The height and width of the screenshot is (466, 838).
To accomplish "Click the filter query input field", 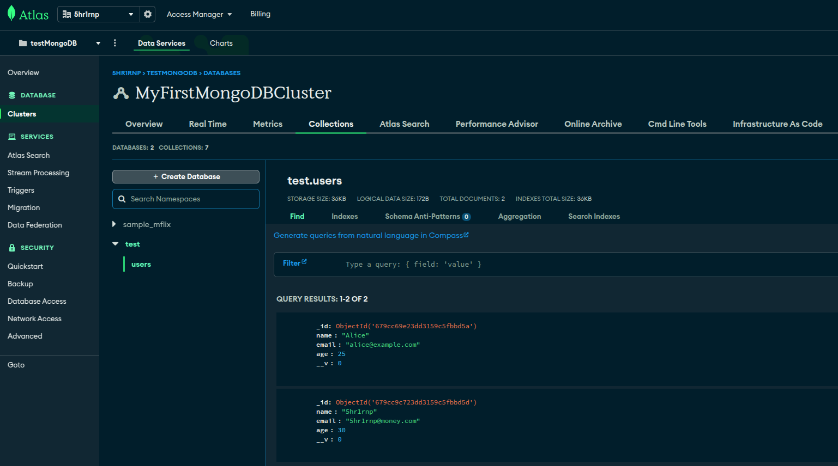I will (x=589, y=264).
